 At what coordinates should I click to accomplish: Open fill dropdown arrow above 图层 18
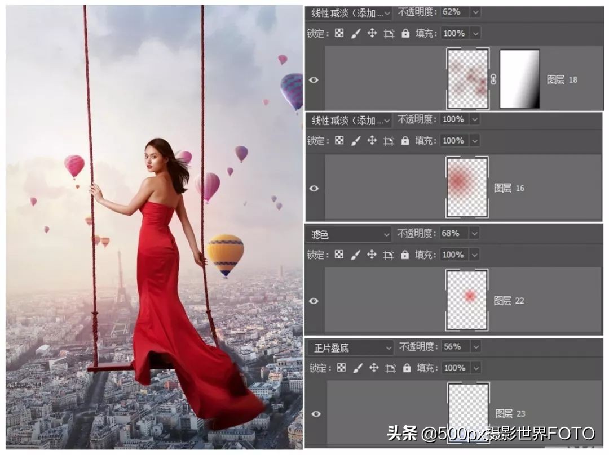click(x=475, y=34)
